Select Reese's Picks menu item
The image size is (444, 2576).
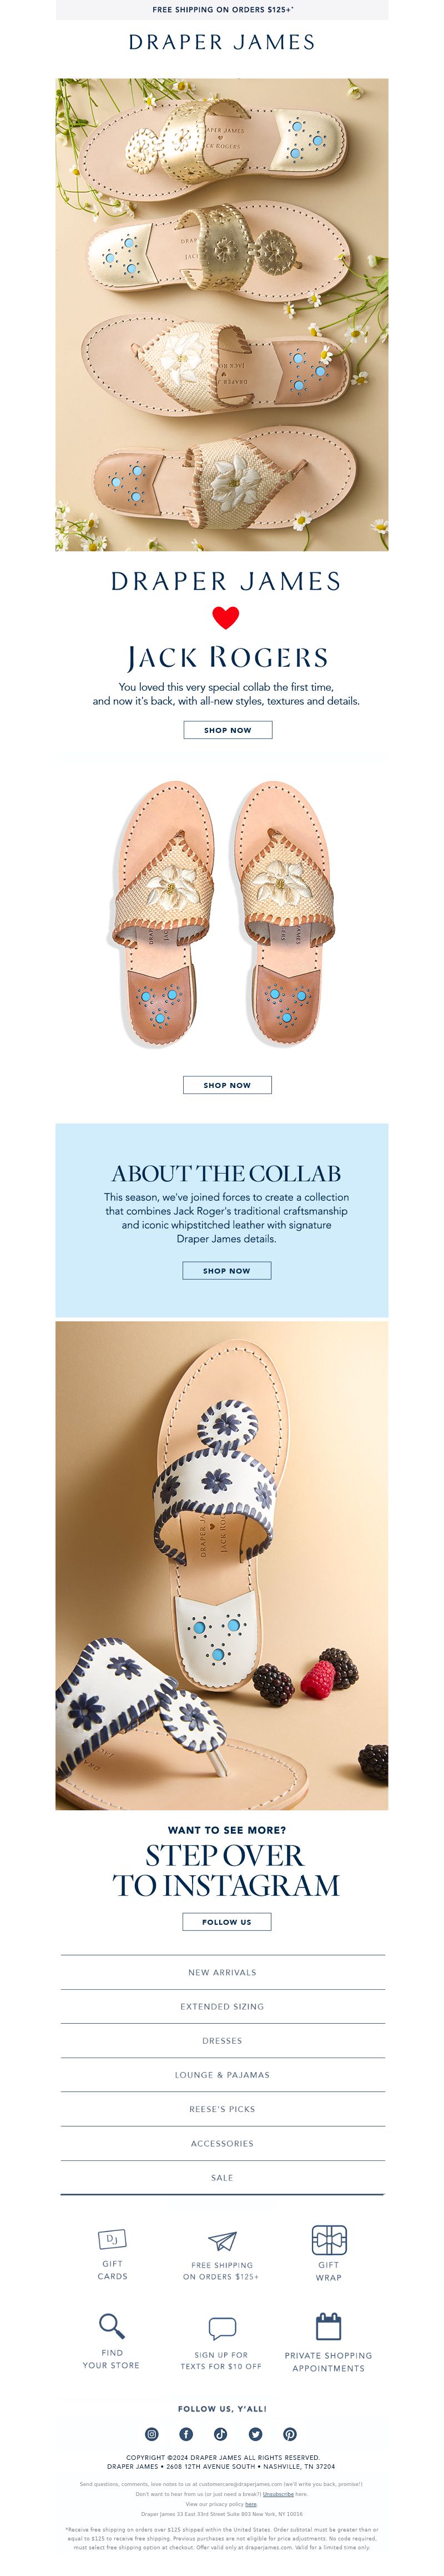(223, 2109)
